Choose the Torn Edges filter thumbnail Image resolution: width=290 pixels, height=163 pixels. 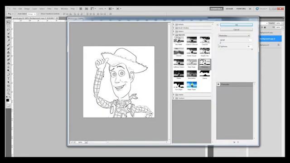179,86
